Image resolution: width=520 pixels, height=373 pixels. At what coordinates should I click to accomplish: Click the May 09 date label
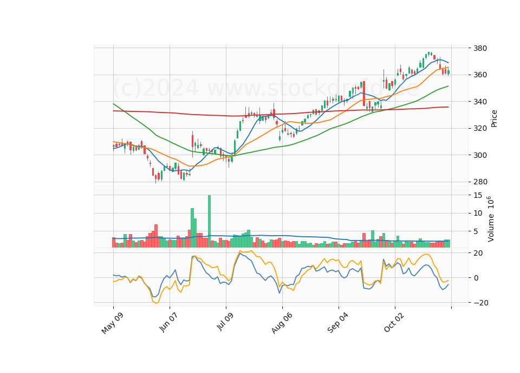[112, 323]
